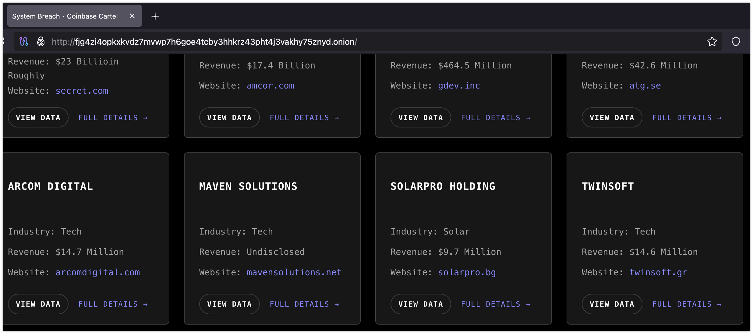Image resolution: width=753 pixels, height=334 pixels.
Task: Open FULL DETAILS for Twinsoft
Action: 687,304
